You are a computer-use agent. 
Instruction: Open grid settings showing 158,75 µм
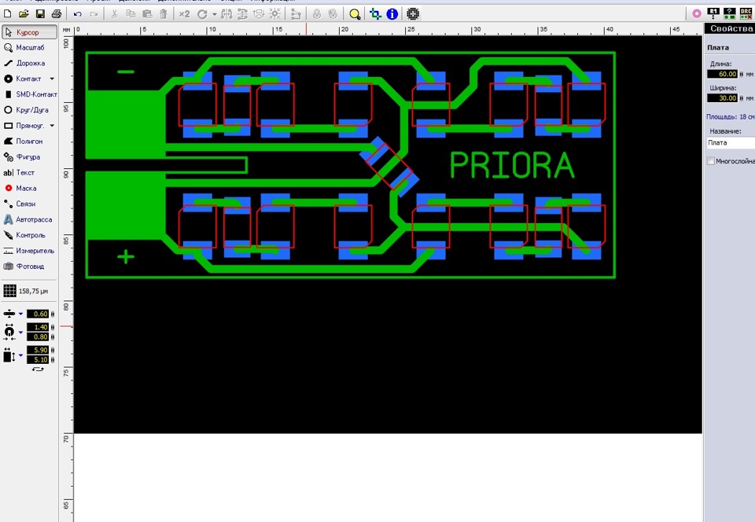click(27, 291)
